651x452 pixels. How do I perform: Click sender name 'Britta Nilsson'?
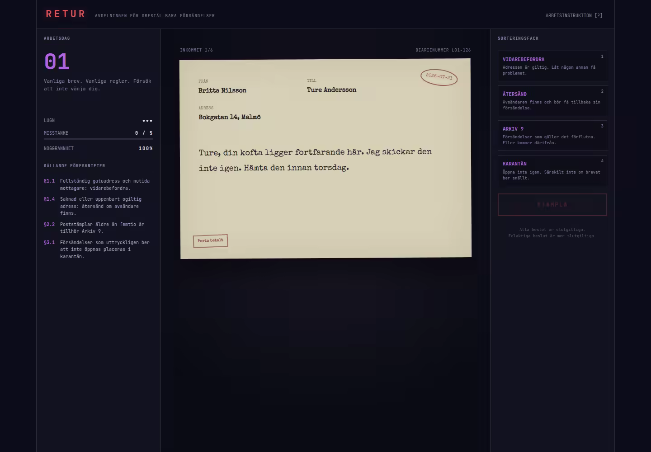(x=222, y=90)
